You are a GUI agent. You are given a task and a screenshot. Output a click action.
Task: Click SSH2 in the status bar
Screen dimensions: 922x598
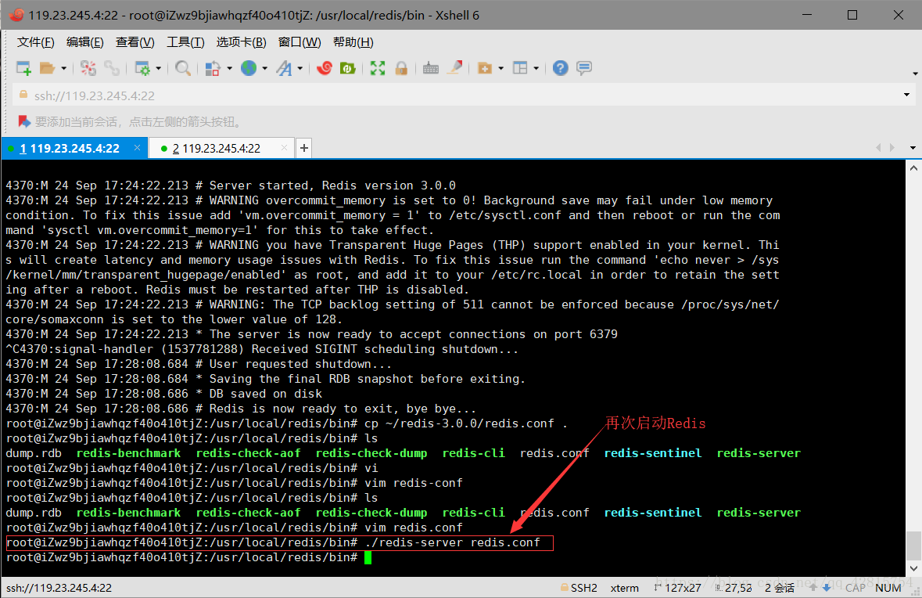click(x=579, y=588)
